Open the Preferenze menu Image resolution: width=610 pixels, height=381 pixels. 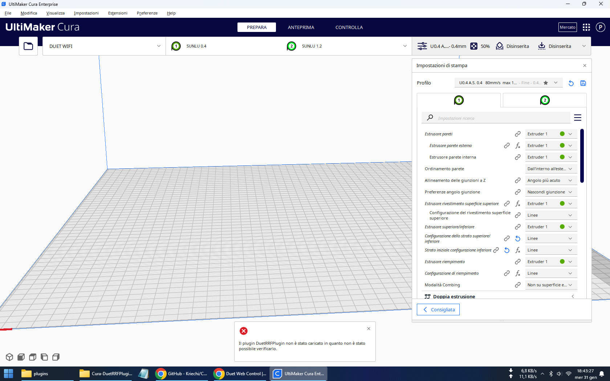pyautogui.click(x=147, y=13)
